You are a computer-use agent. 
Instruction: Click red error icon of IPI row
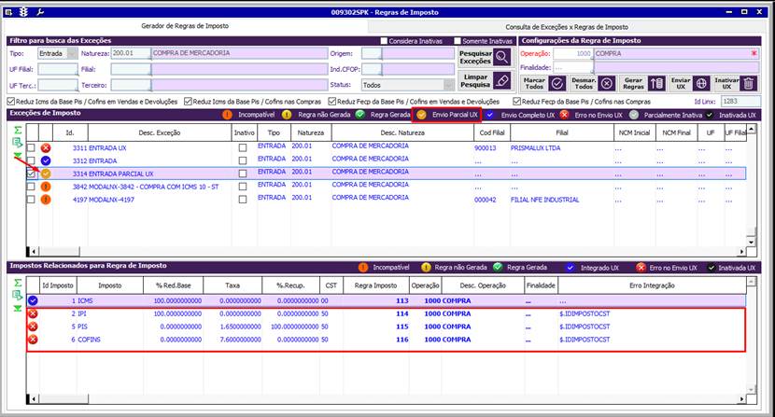coord(33,313)
